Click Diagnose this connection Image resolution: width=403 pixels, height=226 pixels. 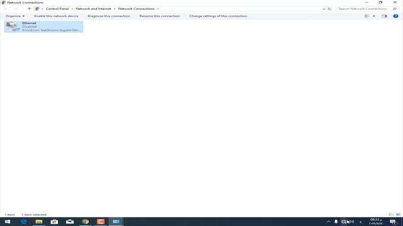coord(109,16)
